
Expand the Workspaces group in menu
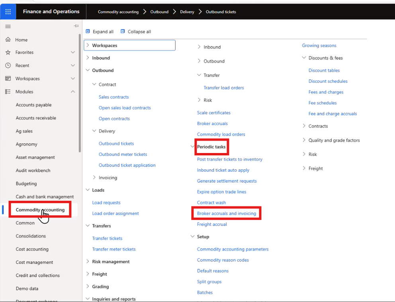click(88, 45)
